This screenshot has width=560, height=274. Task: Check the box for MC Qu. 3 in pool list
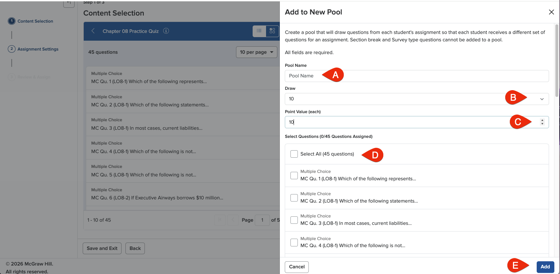click(294, 220)
